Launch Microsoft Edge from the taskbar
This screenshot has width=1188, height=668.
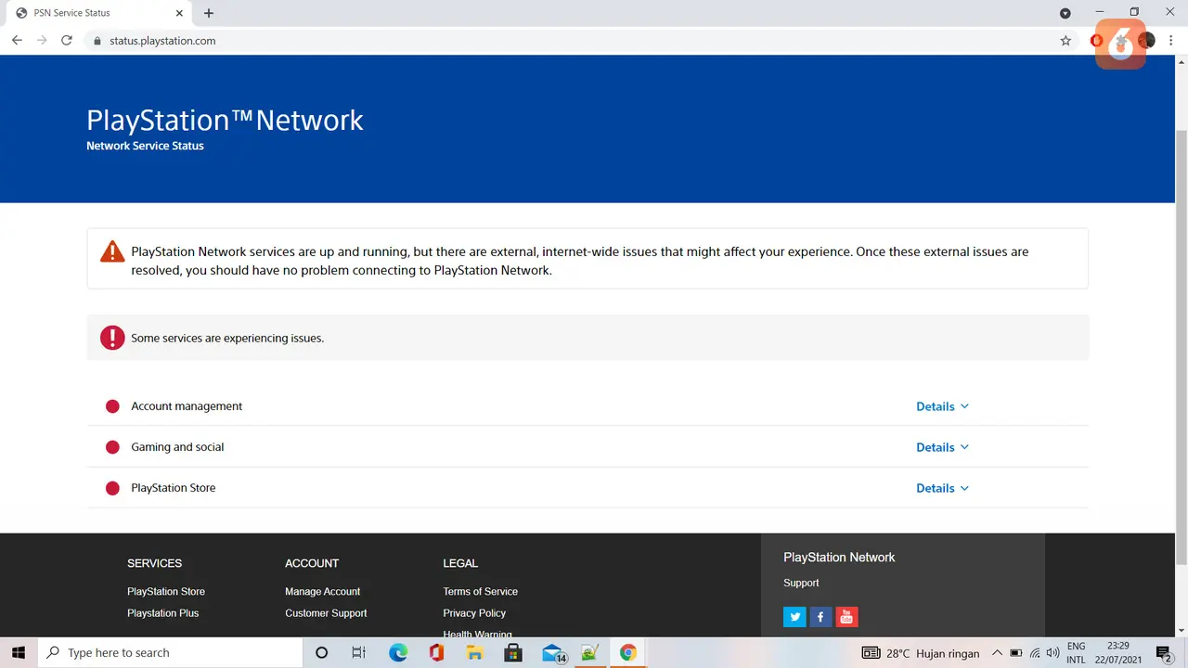pyautogui.click(x=398, y=653)
